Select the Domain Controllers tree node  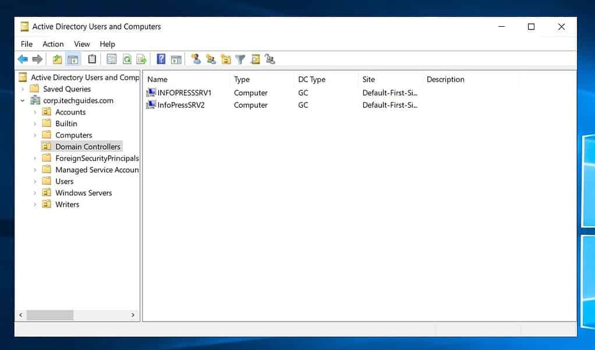tap(88, 147)
